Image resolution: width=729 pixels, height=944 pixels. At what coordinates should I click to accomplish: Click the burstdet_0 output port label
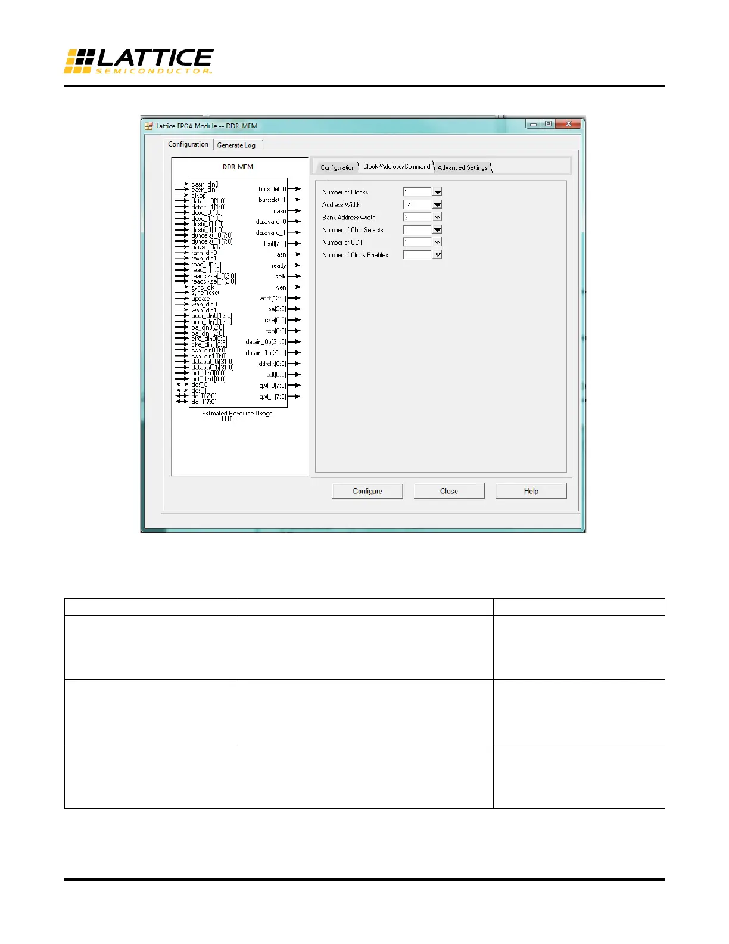tap(272, 189)
